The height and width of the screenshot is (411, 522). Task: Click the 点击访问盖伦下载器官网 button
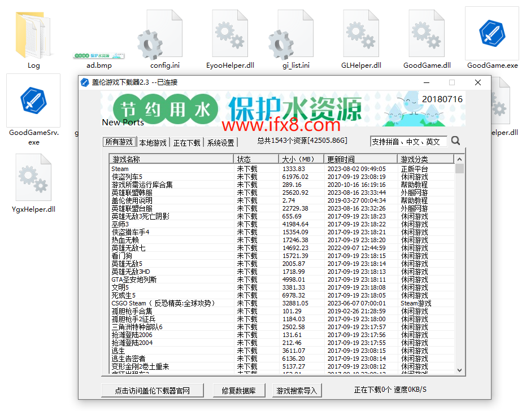(153, 390)
